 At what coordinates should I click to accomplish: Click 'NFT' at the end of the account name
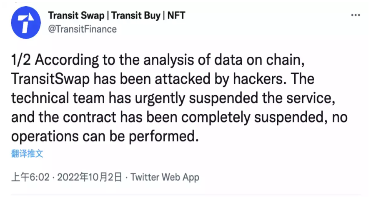[176, 15]
